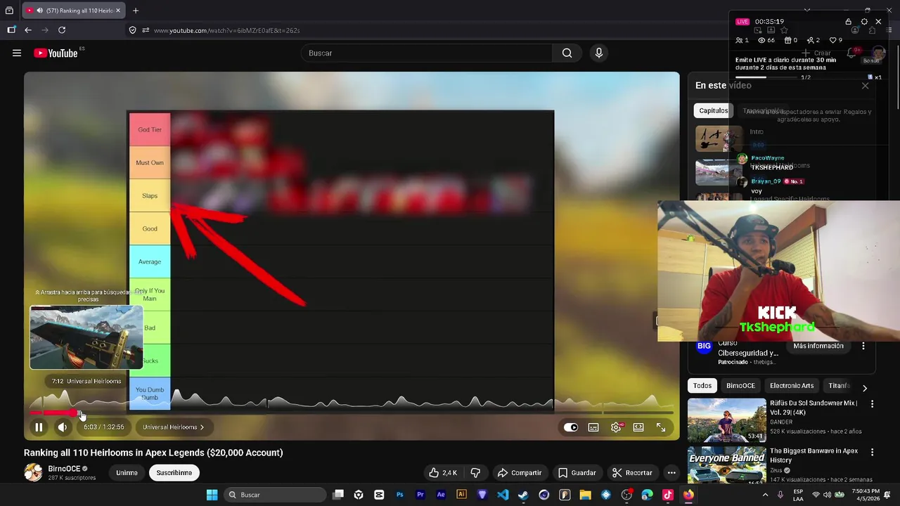
Task: Open options for Biggest Banwave video
Action: pos(872,452)
